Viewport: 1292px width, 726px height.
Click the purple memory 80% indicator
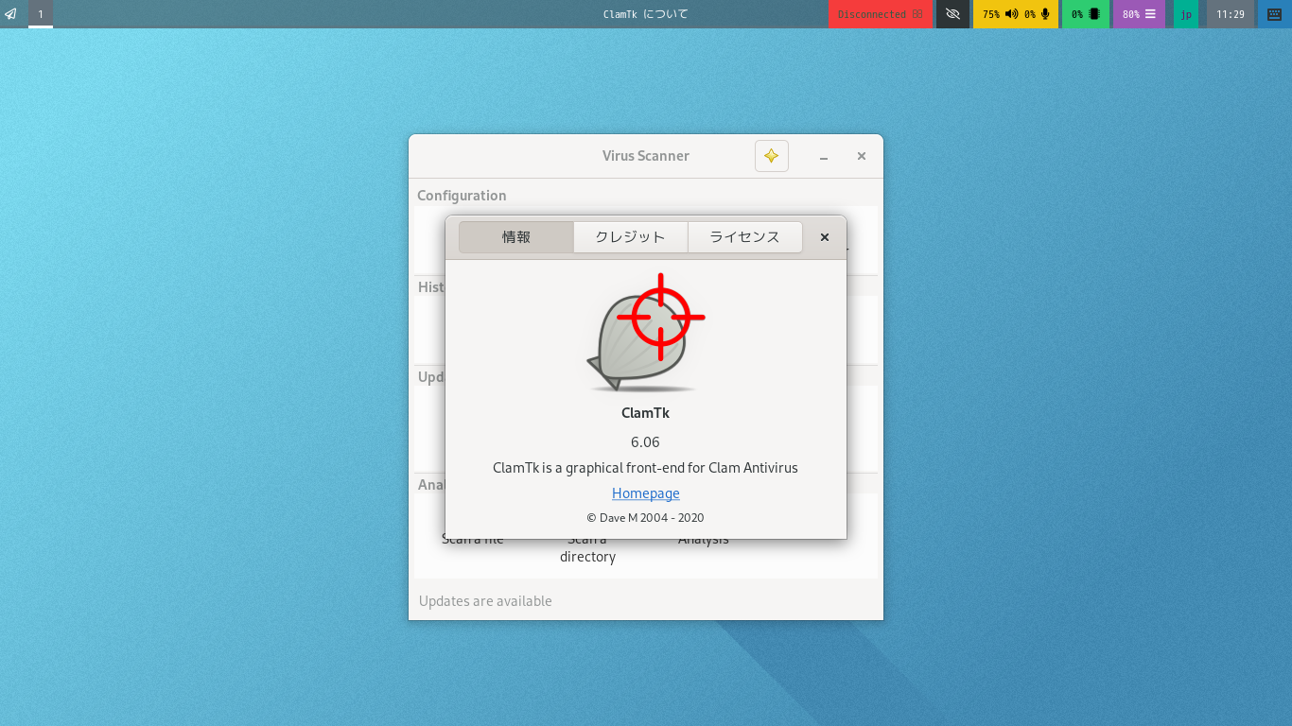[x=1139, y=14]
